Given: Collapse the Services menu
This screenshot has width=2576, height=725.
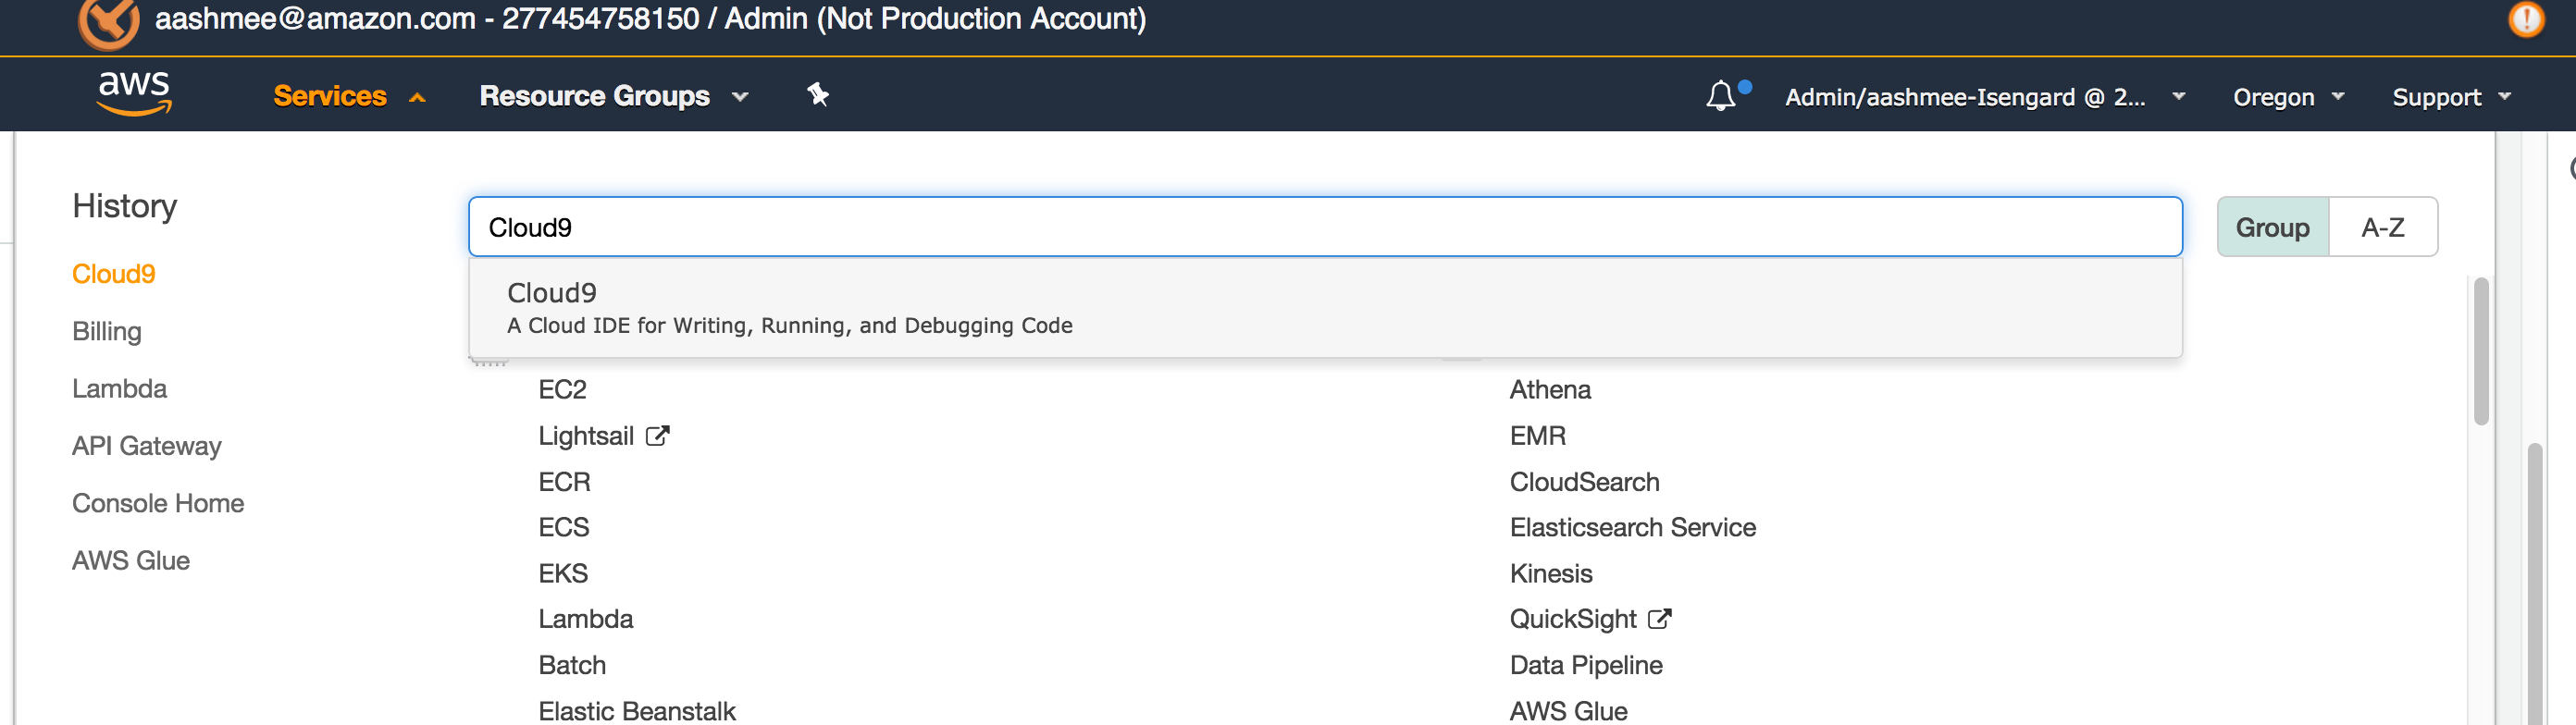Looking at the screenshot, I should [x=348, y=96].
